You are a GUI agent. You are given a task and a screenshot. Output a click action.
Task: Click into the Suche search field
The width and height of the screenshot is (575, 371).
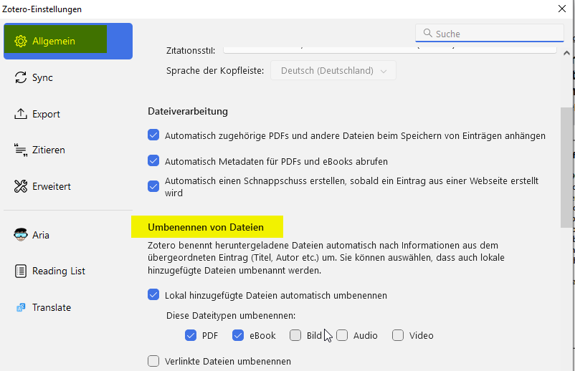(490, 34)
